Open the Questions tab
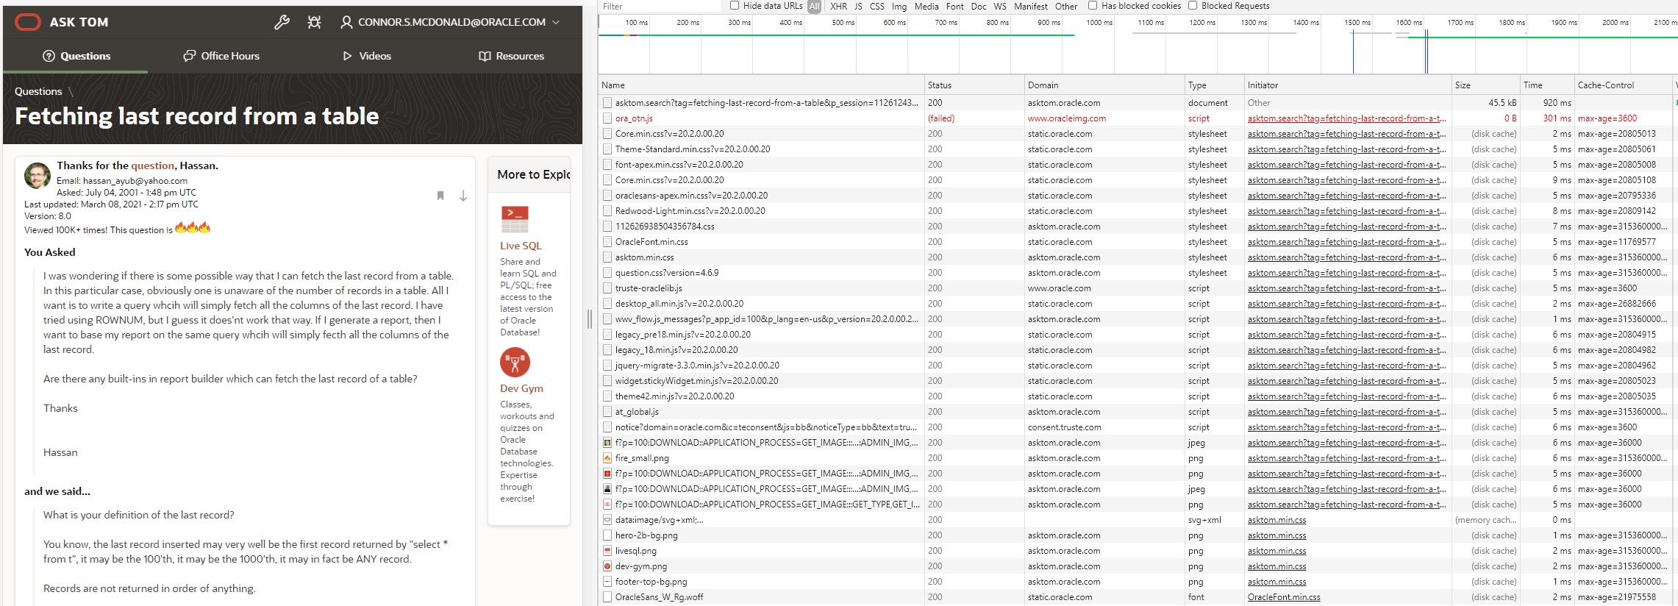 (x=76, y=56)
